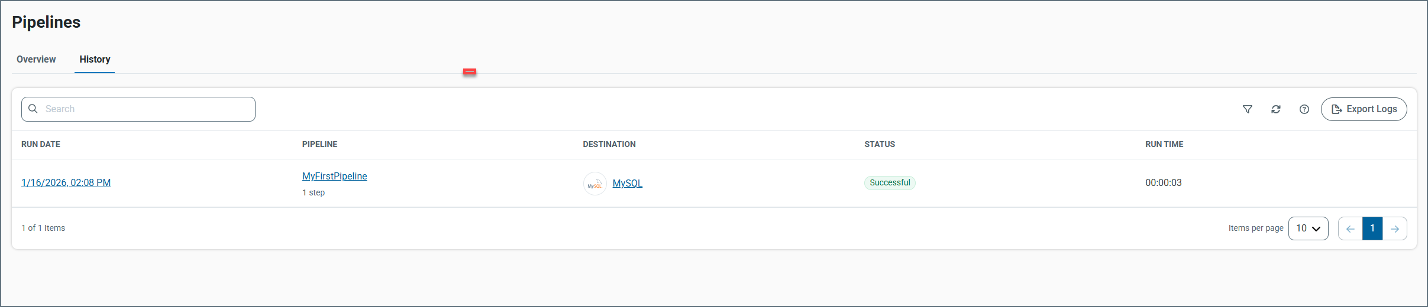Image resolution: width=1428 pixels, height=307 pixels.
Task: Click the MySQL destination logo icon
Action: point(595,184)
